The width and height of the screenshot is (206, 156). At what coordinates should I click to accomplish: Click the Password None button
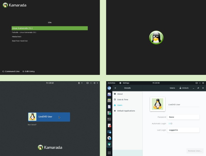(183, 117)
